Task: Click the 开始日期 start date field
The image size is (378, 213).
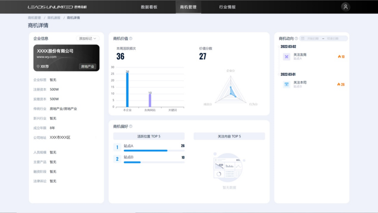Action: (x=313, y=39)
